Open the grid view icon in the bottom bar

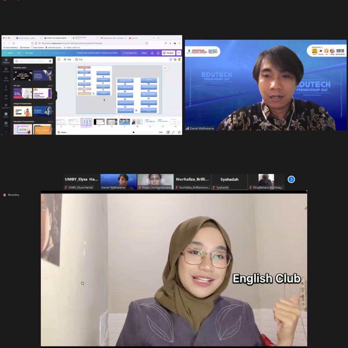coord(168,132)
